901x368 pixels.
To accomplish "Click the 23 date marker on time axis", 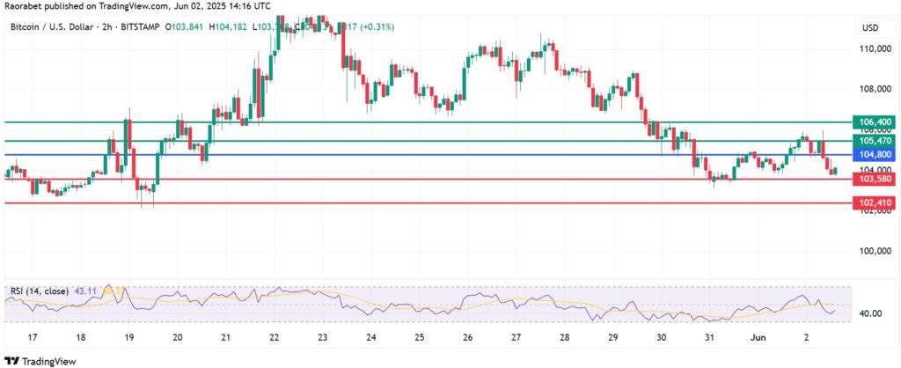I will pyautogui.click(x=323, y=338).
